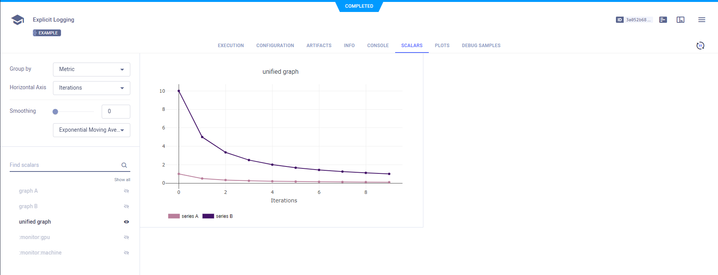This screenshot has height=275, width=718.
Task: Open the Horizontal Axis Iterations dropdown
Action: pyautogui.click(x=91, y=88)
